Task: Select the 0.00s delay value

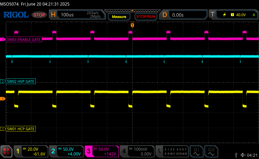Action: coord(178,15)
